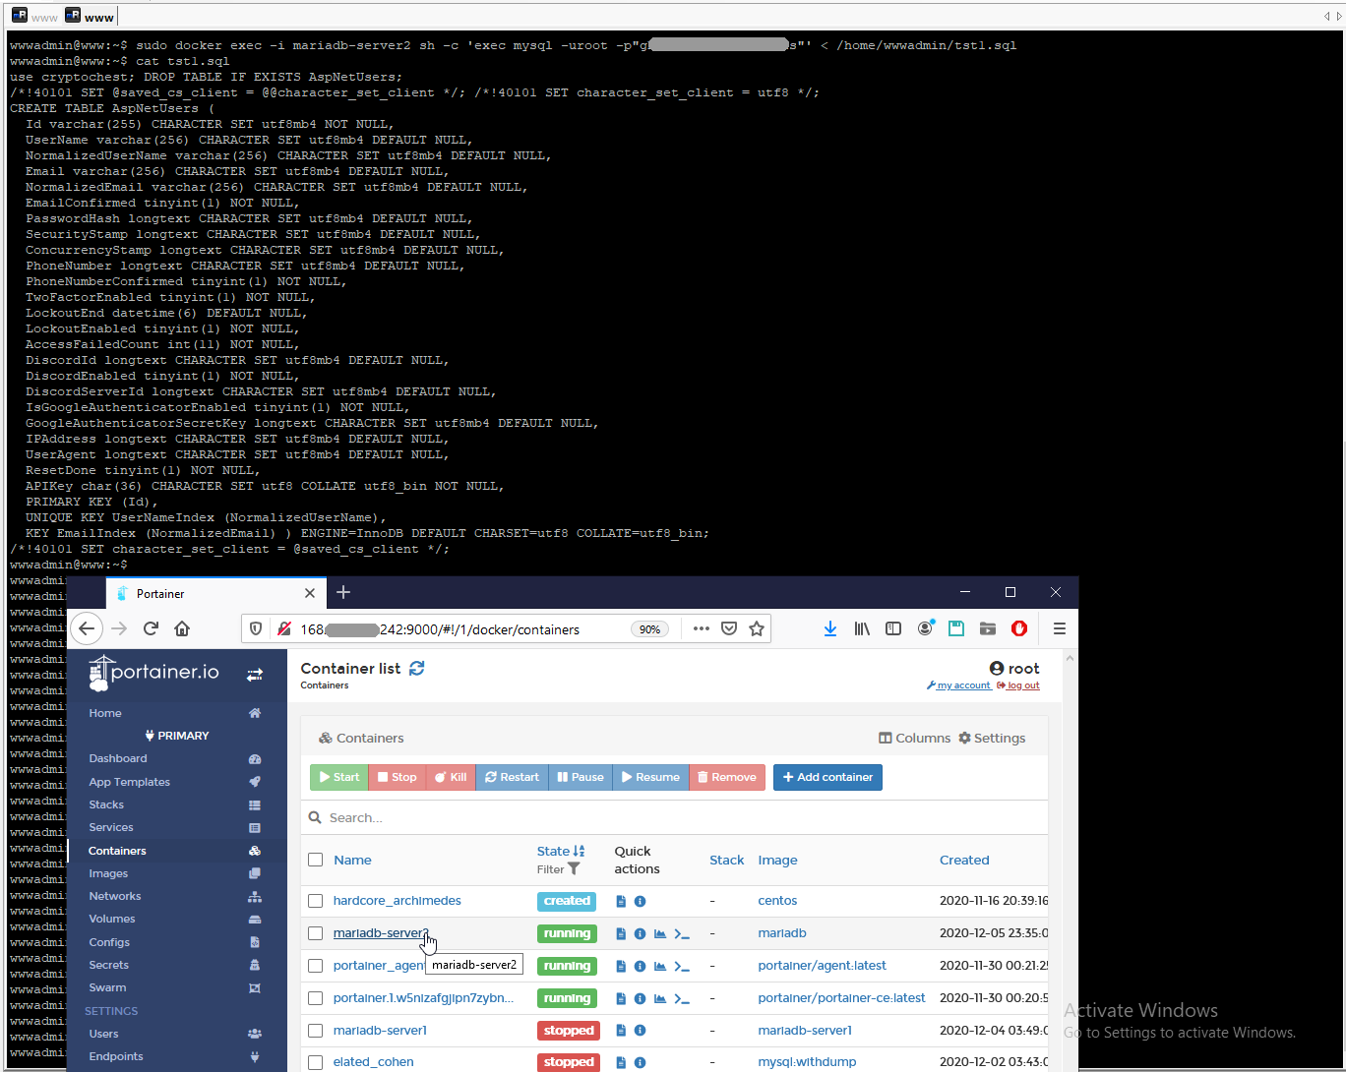The height and width of the screenshot is (1072, 1346).
Task: Open console for the portainer-ce container
Action: 682,998
